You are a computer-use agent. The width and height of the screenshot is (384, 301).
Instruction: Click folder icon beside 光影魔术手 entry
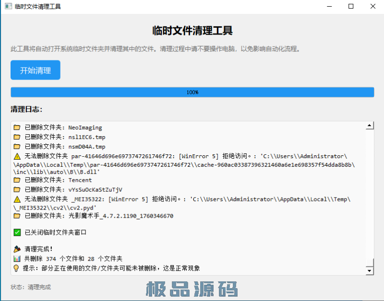(x=17, y=216)
